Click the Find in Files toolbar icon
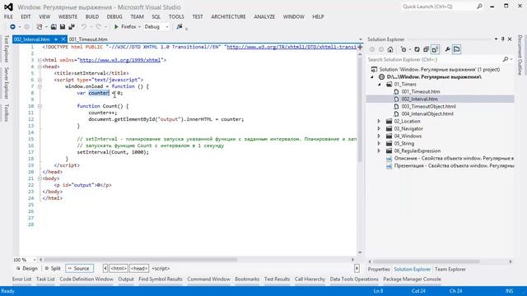 (180, 26)
